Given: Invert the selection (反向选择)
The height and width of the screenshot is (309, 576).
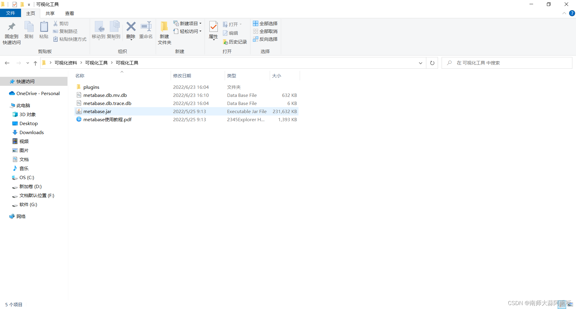Looking at the screenshot, I should pyautogui.click(x=265, y=39).
